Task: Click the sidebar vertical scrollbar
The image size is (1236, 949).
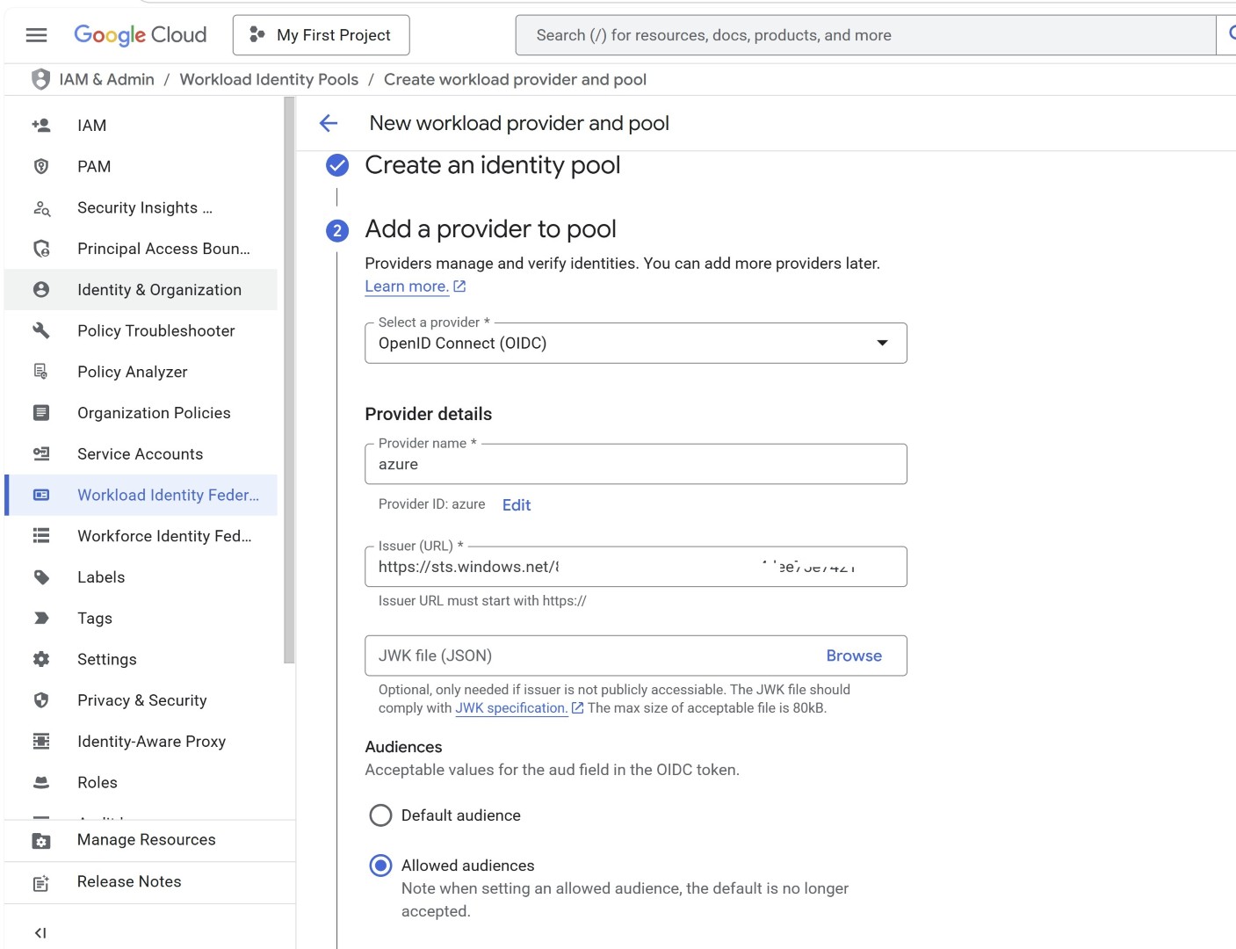Action: pos(289,380)
